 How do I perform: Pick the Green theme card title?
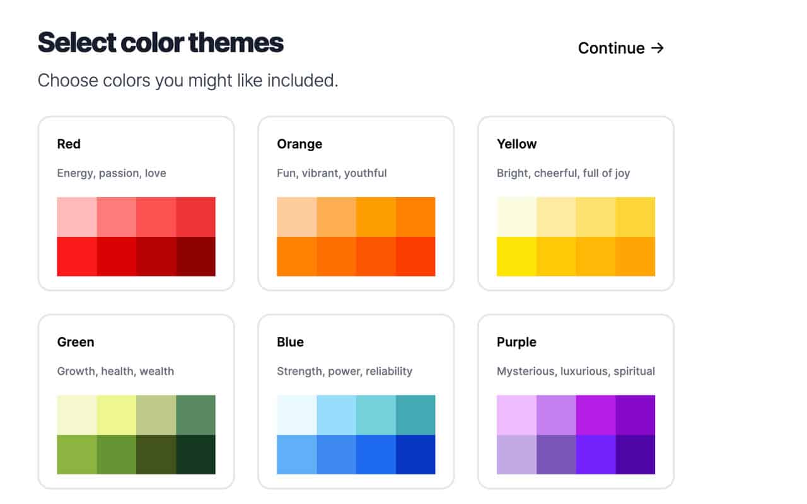tap(76, 342)
